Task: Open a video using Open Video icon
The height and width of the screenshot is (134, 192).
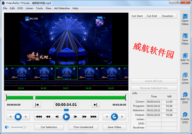Action: coord(185,19)
